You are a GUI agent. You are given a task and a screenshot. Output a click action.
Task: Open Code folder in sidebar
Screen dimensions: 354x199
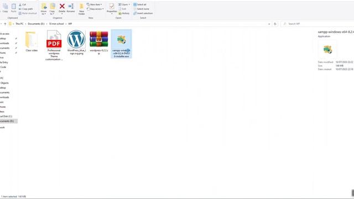(3, 67)
